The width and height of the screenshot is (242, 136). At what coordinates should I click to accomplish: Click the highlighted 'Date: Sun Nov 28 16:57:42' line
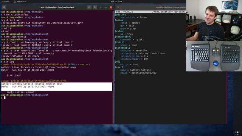point(28,87)
